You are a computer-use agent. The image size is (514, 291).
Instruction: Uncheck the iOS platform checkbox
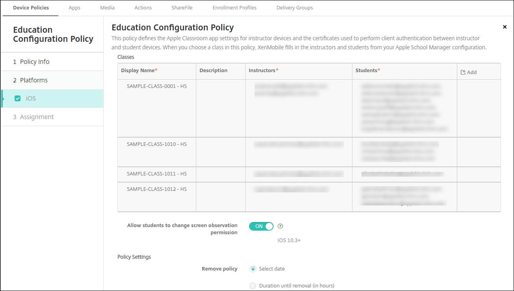pyautogui.click(x=17, y=99)
